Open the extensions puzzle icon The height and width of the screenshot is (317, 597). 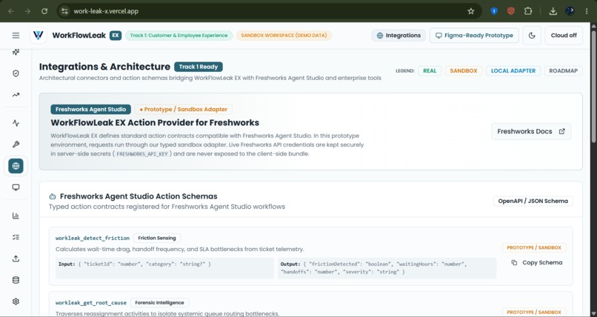(528, 11)
